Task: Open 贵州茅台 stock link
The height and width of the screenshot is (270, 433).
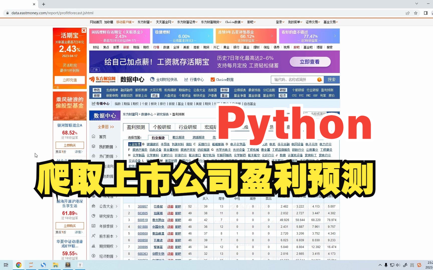Action: coord(158,220)
